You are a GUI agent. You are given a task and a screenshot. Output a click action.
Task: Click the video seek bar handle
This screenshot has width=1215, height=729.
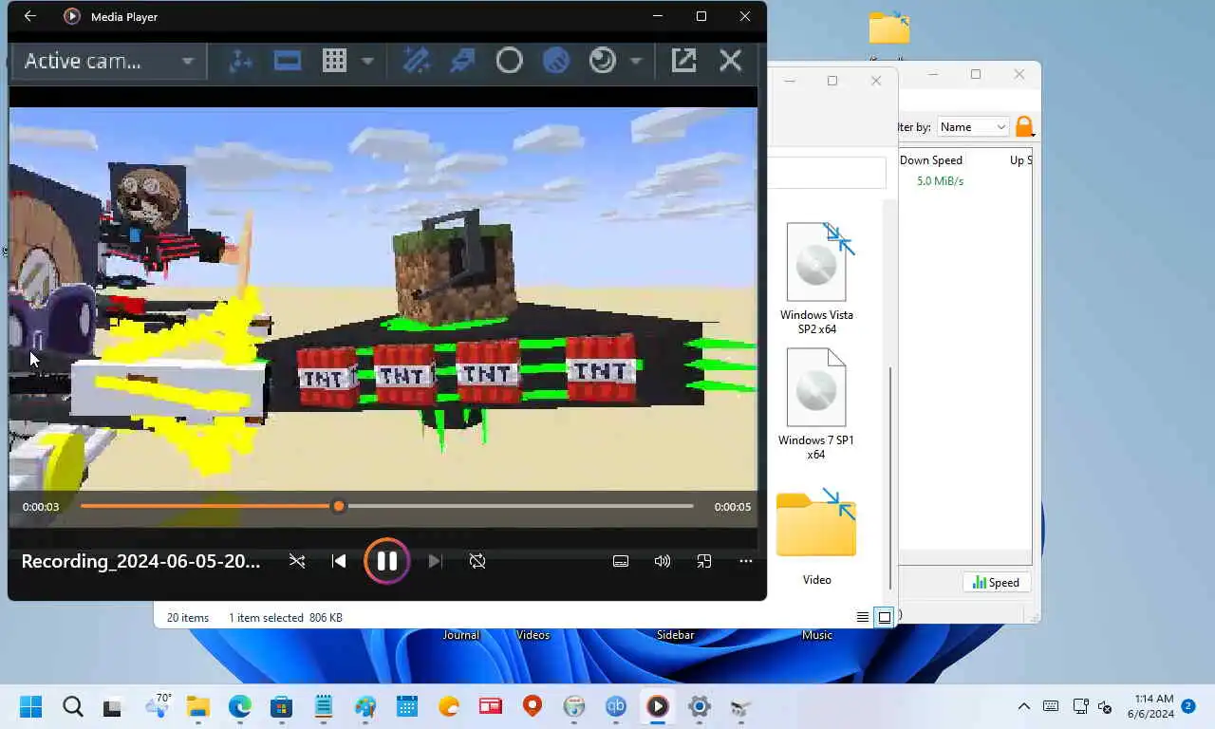[339, 506]
